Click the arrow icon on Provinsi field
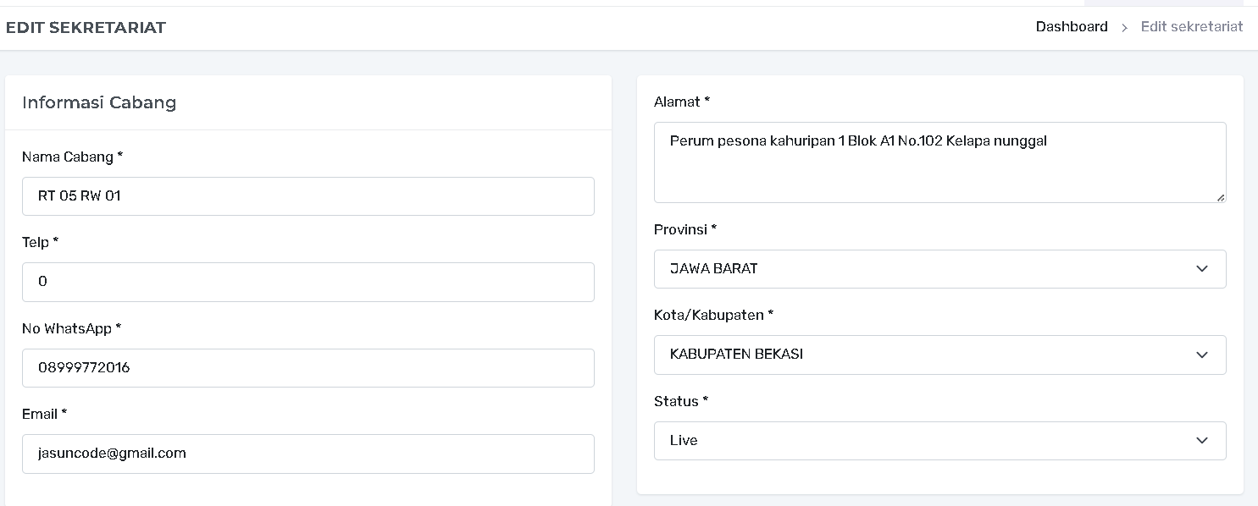The image size is (1258, 506). [1201, 269]
